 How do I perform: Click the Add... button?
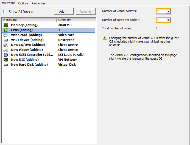coord(64,12)
